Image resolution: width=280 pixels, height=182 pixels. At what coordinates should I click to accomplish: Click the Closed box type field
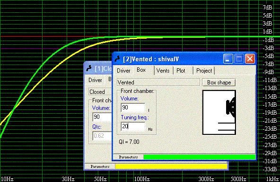tap(100, 92)
